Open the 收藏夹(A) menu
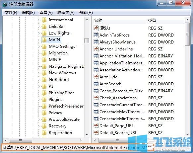The width and height of the screenshot is (193, 153). pyautogui.click(x=66, y=13)
